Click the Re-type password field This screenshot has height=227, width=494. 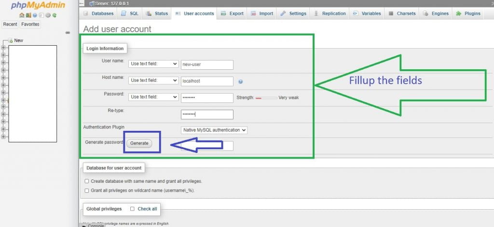point(207,114)
